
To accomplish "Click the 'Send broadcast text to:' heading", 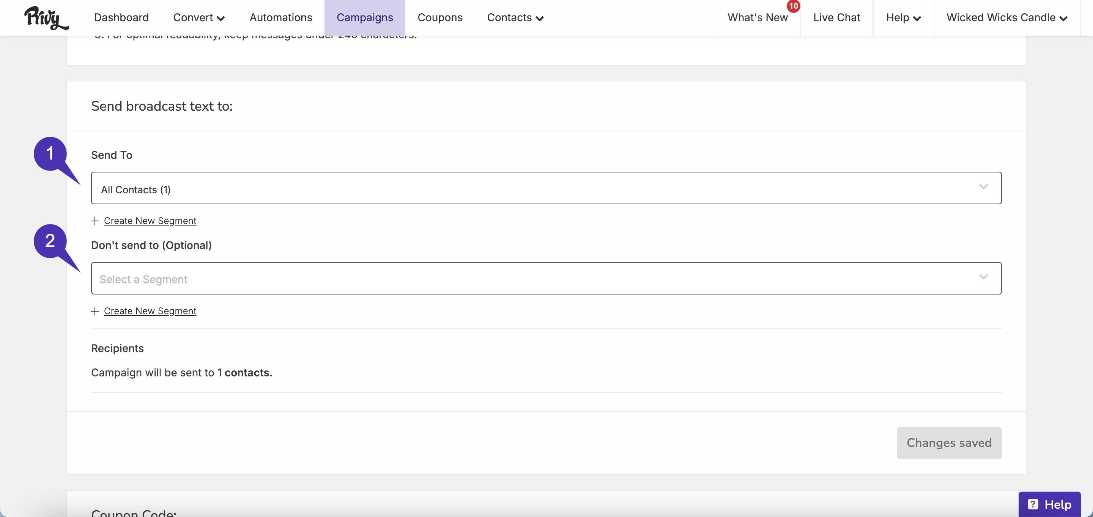I will click(x=162, y=106).
